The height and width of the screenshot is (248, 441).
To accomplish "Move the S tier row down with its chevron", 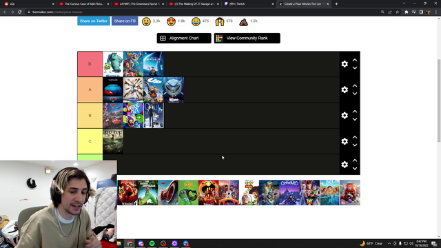I will (355, 68).
